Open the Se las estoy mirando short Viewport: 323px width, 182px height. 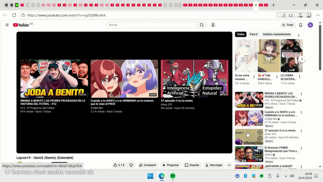(x=246, y=56)
